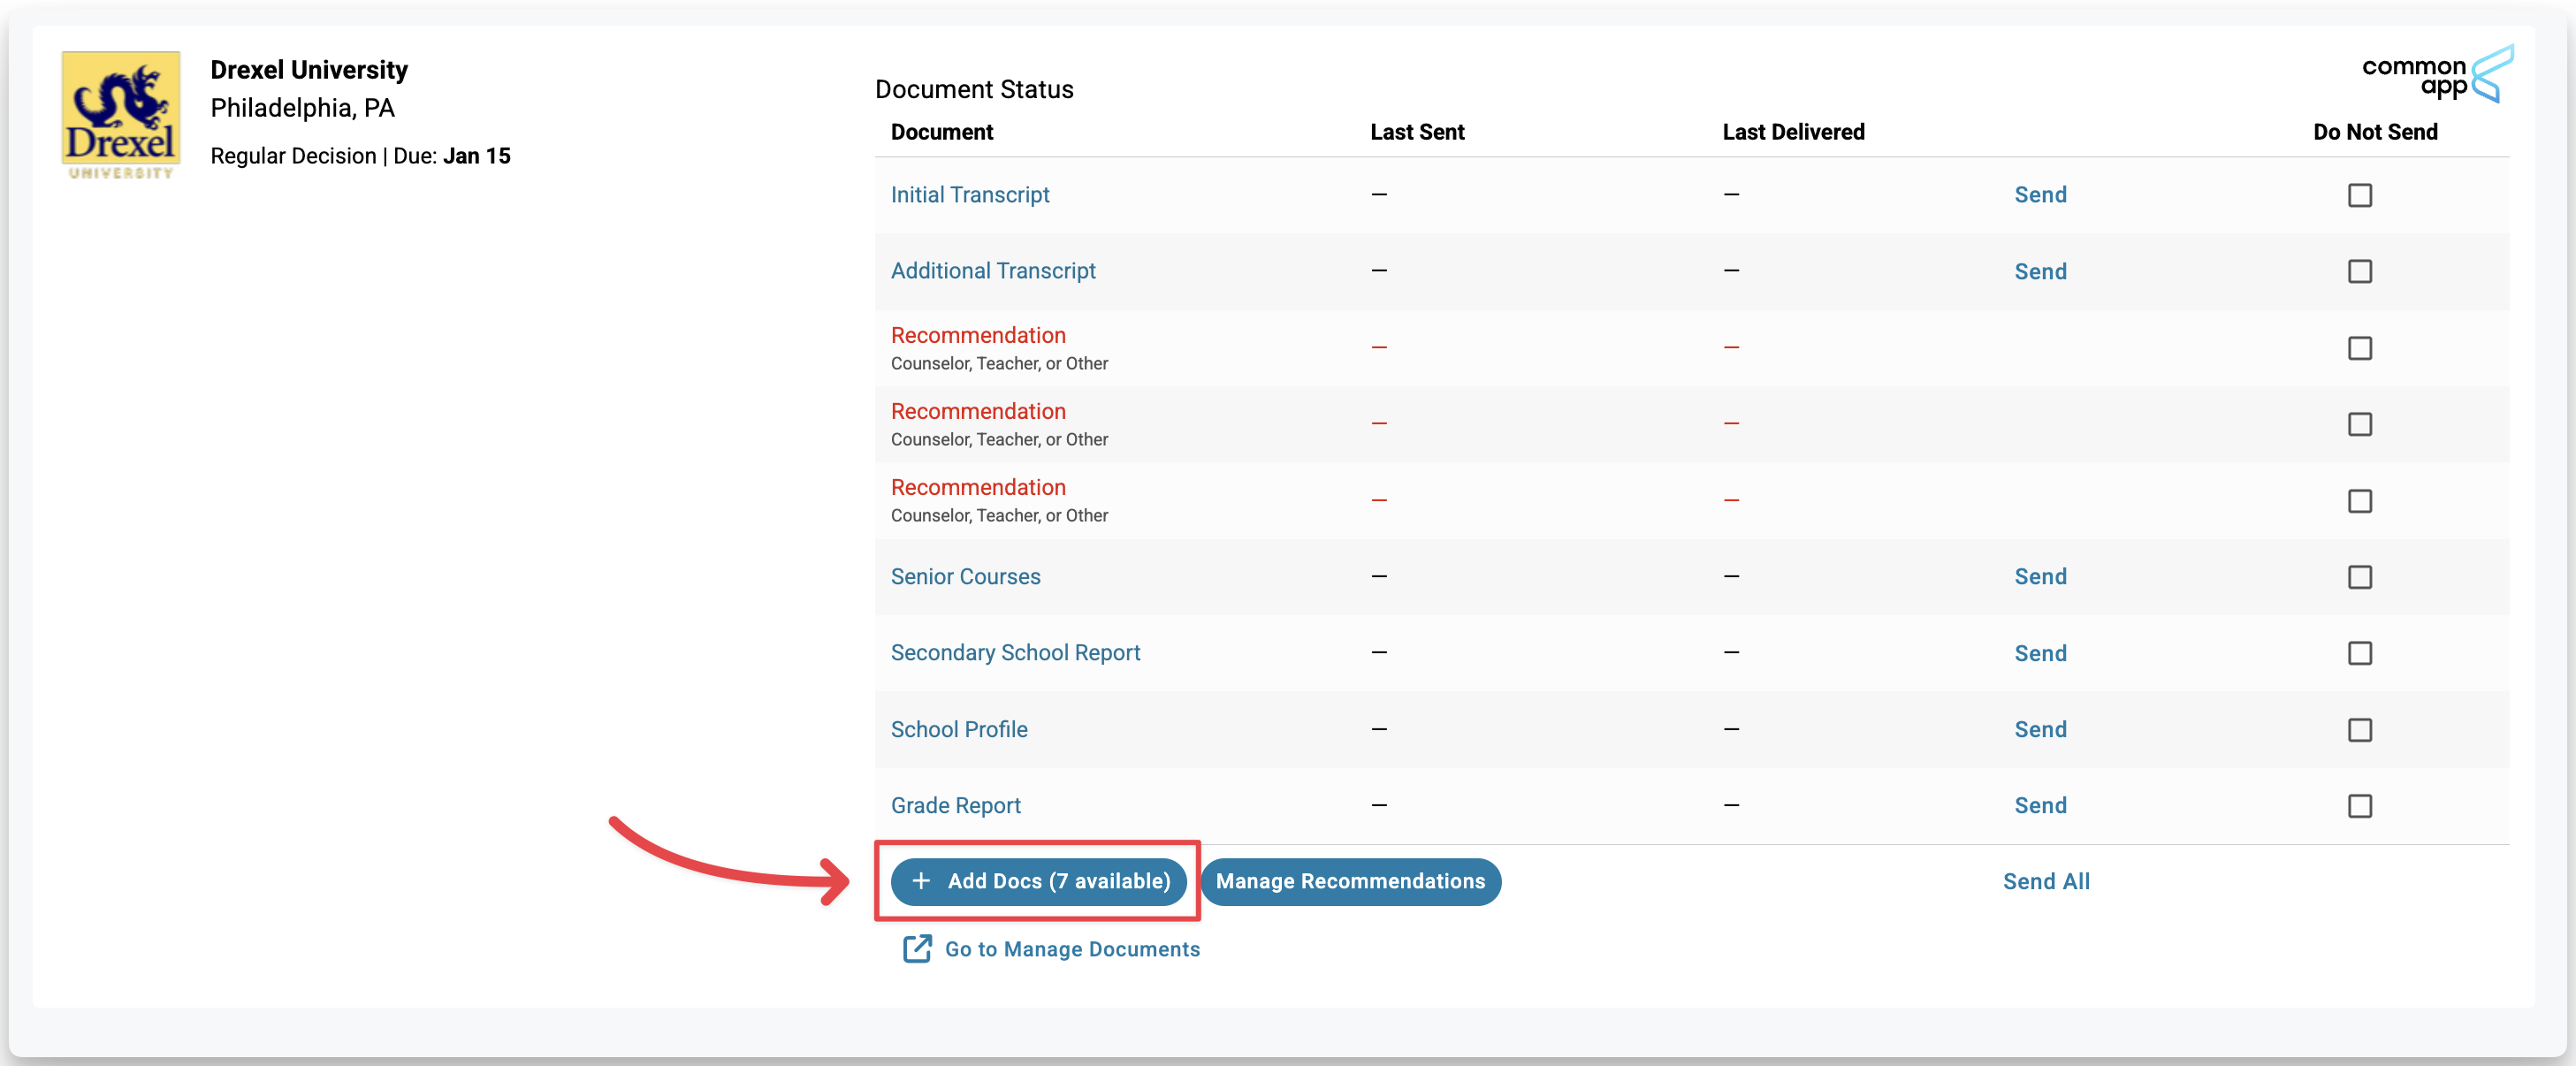Screen dimensions: 2576x1066
Task: Send the Grade Report
Action: [2039, 805]
